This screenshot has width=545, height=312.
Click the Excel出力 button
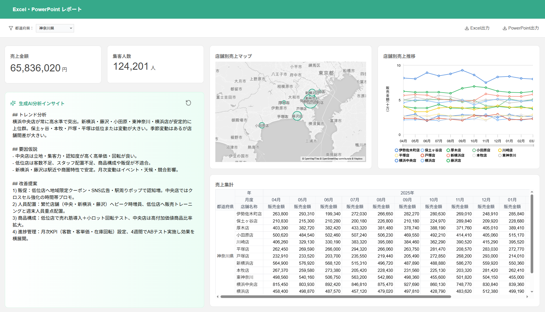point(477,28)
